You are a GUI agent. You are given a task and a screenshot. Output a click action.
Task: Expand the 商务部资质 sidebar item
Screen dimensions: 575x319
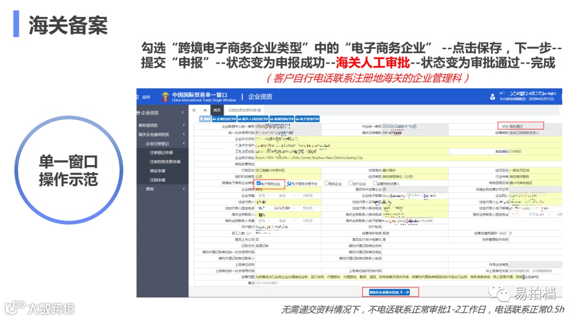click(x=162, y=125)
